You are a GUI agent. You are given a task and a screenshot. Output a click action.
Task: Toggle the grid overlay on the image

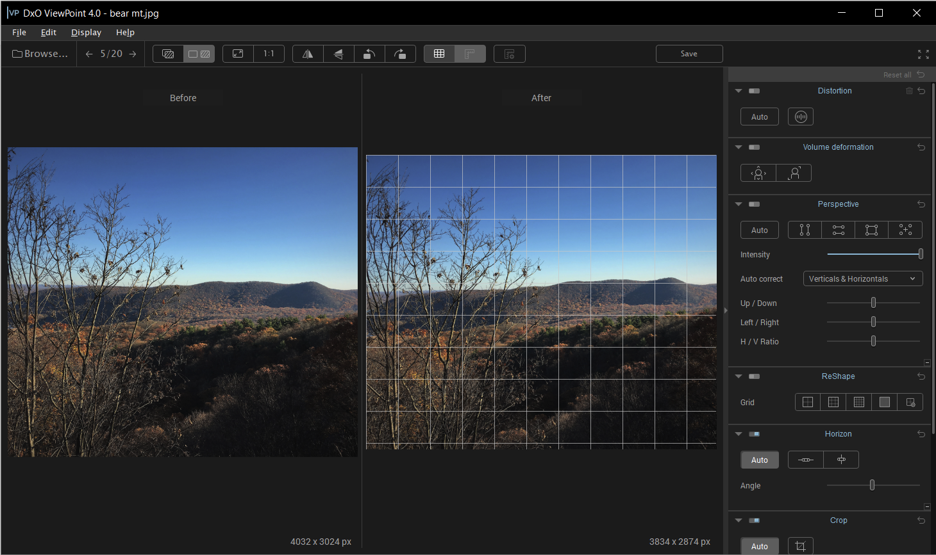[x=440, y=54]
